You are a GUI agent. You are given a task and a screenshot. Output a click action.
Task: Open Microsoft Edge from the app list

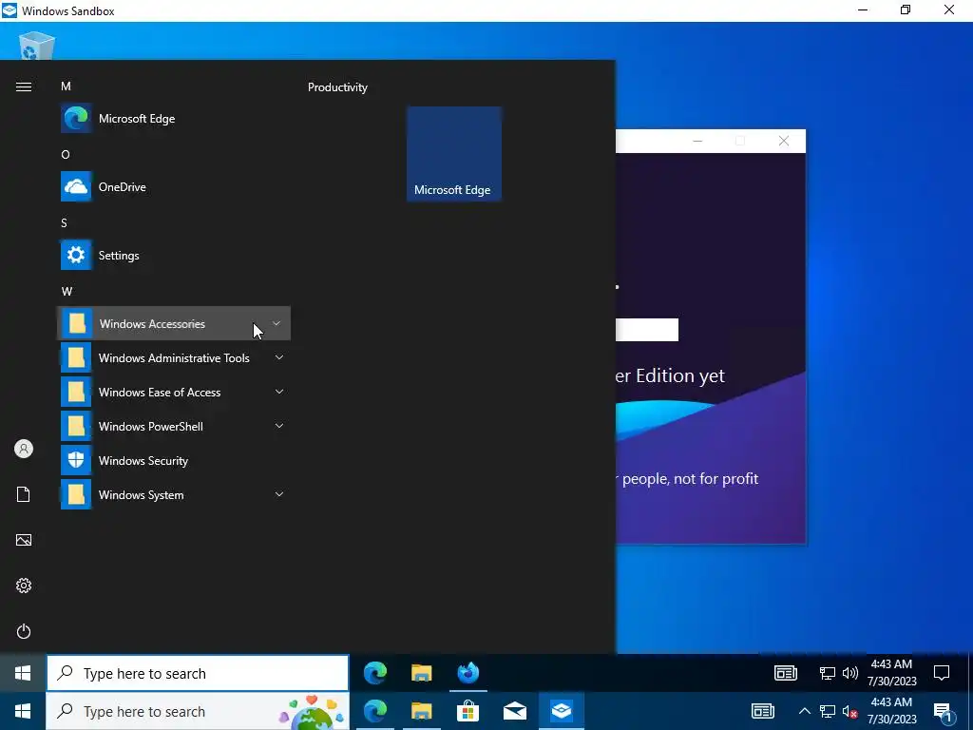(x=174, y=119)
